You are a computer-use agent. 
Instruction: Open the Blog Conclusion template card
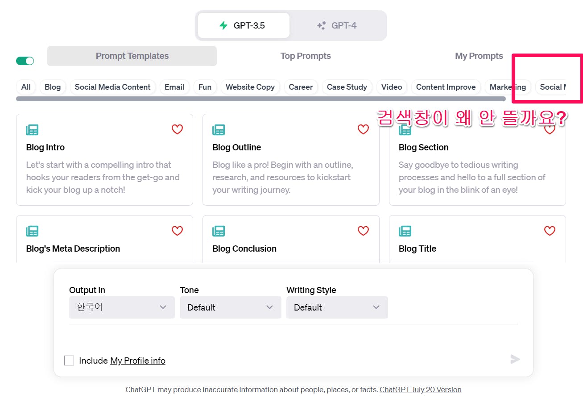pyautogui.click(x=291, y=239)
